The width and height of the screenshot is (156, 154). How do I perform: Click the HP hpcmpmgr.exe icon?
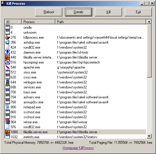pyautogui.click(x=8, y=62)
